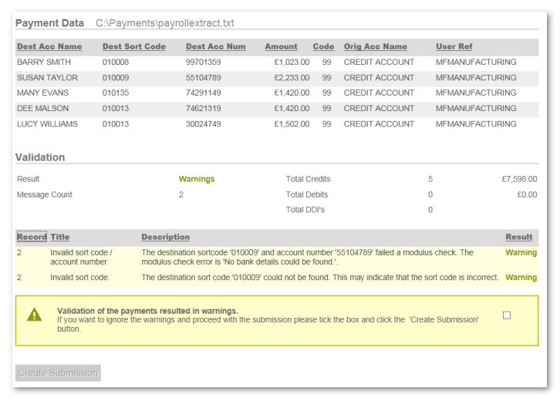Click account number 74291149
The height and width of the screenshot is (415, 560).
tap(203, 93)
